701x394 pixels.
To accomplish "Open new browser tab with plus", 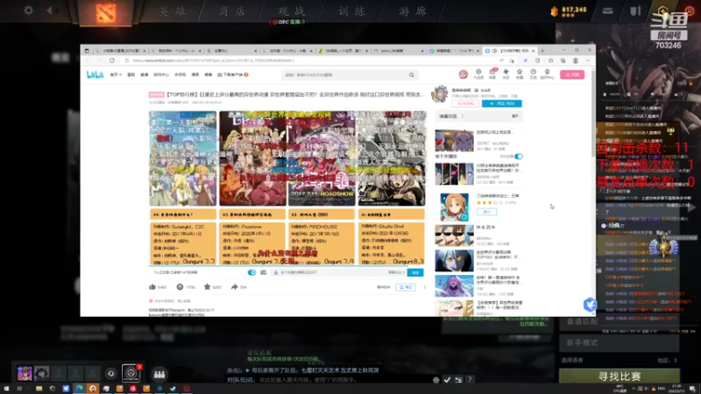I will point(542,51).
